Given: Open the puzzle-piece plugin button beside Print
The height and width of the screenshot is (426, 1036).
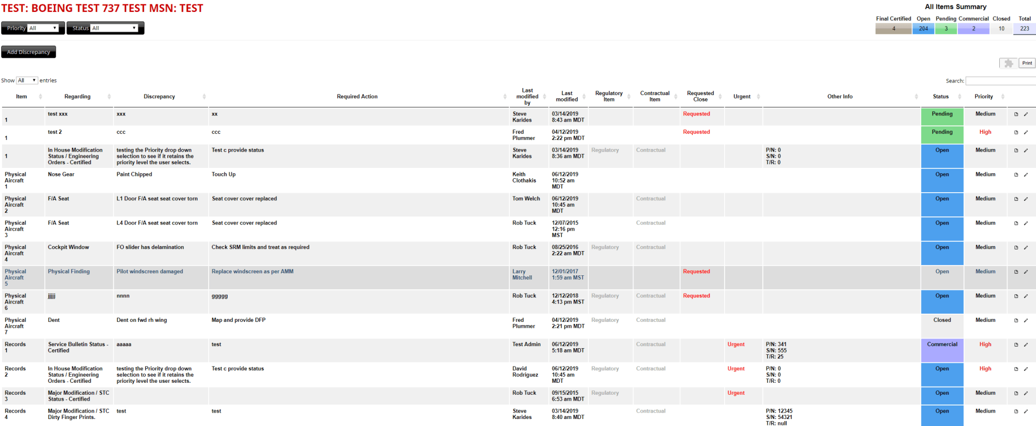Looking at the screenshot, I should [1008, 63].
